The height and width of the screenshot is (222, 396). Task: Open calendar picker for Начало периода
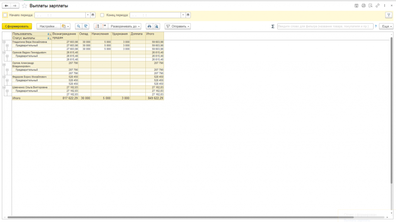(93, 15)
